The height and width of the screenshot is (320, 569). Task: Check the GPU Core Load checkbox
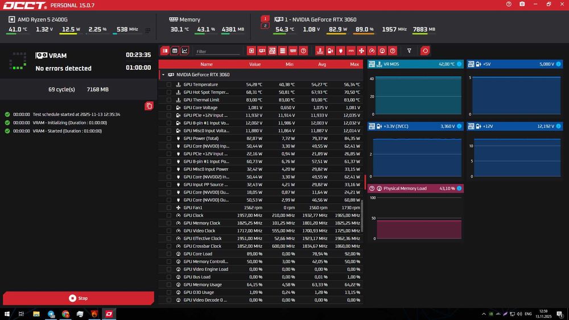[169, 253]
